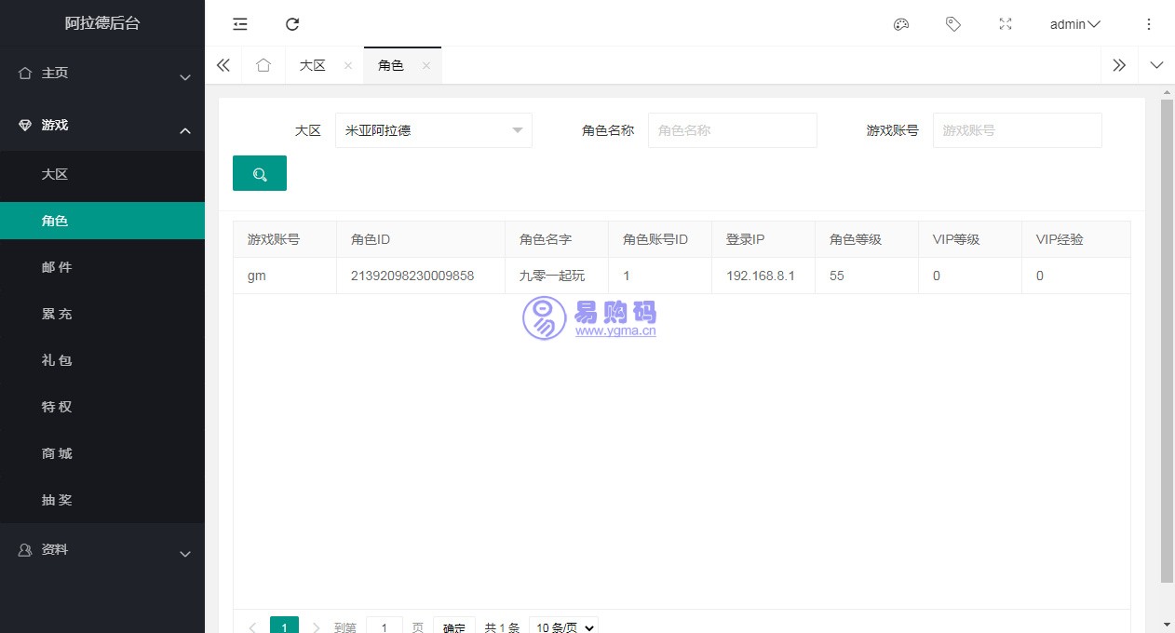Click the tag icon in header
The height and width of the screenshot is (633, 1175).
952,24
